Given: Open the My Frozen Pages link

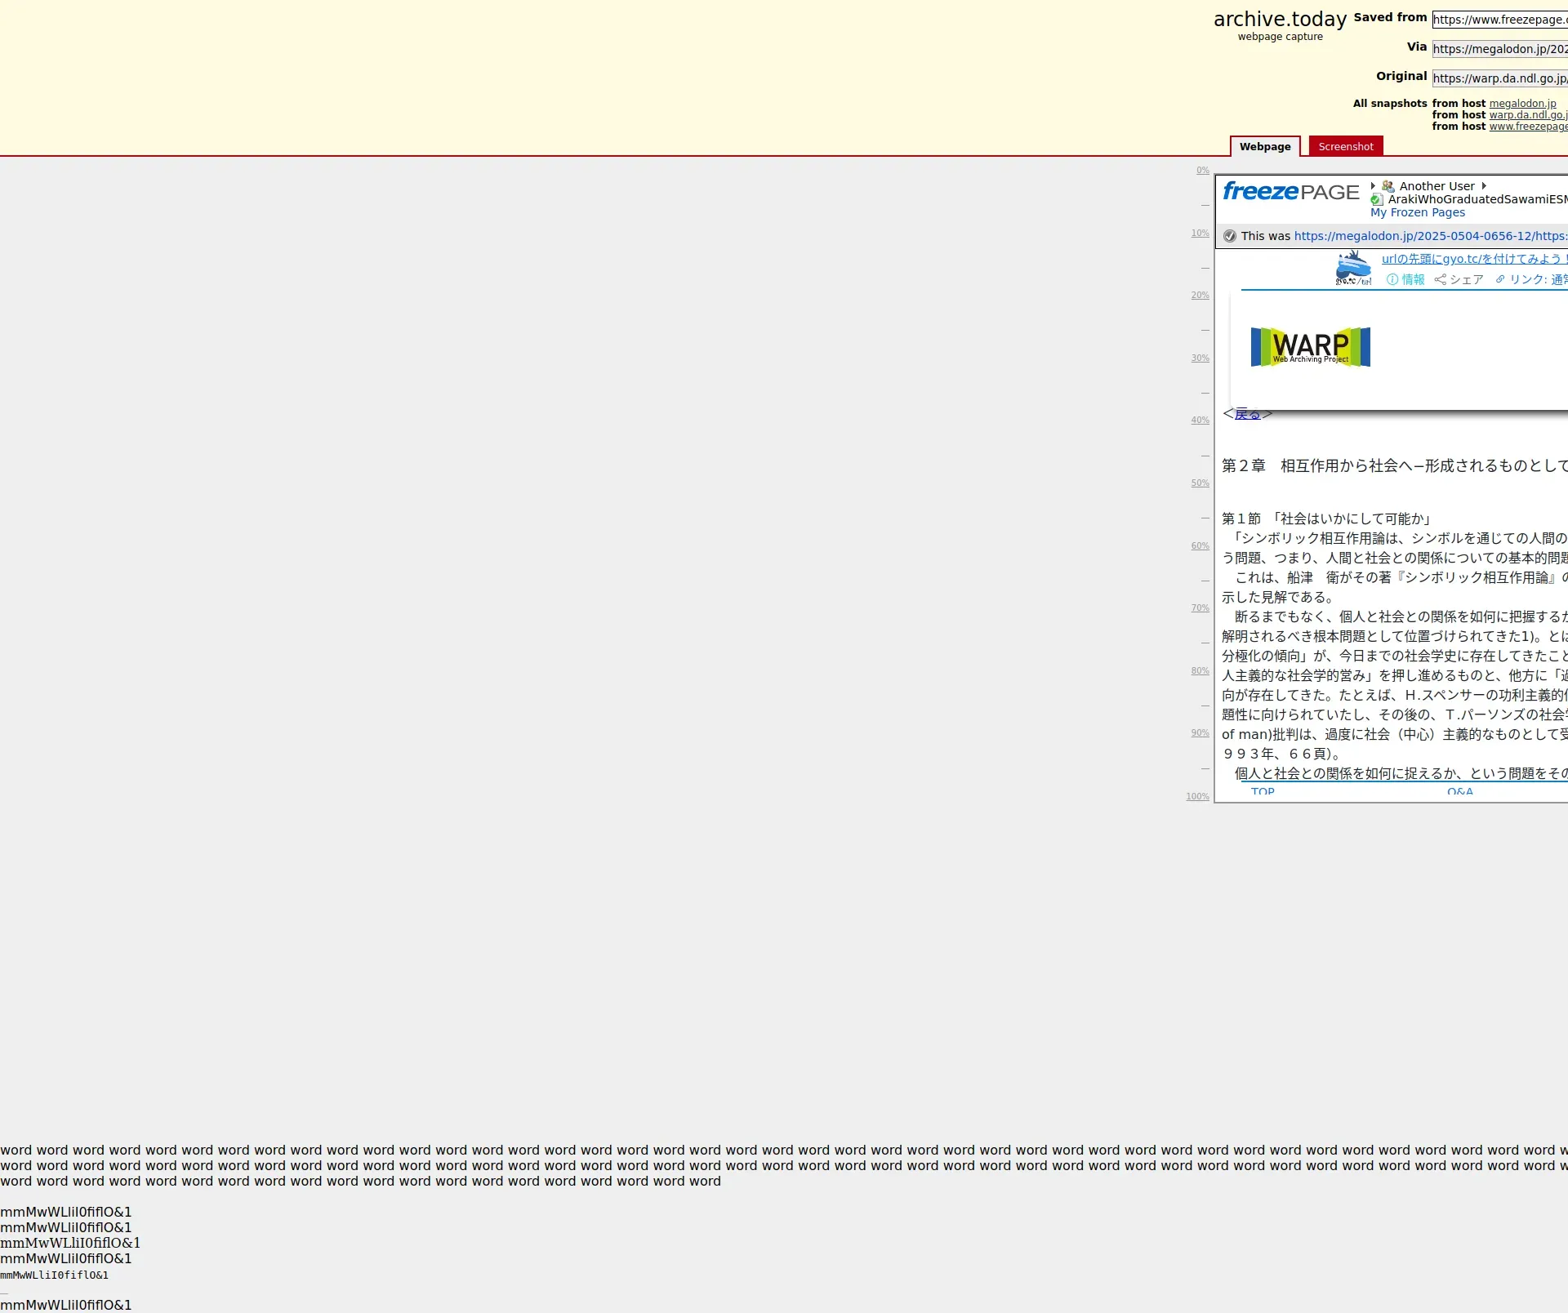Looking at the screenshot, I should 1417,212.
